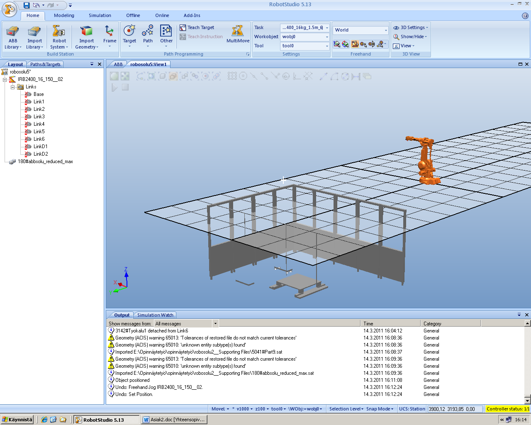The image size is (531, 425).
Task: Switch to Asiak2.doc in the taskbar
Action: coord(174,420)
